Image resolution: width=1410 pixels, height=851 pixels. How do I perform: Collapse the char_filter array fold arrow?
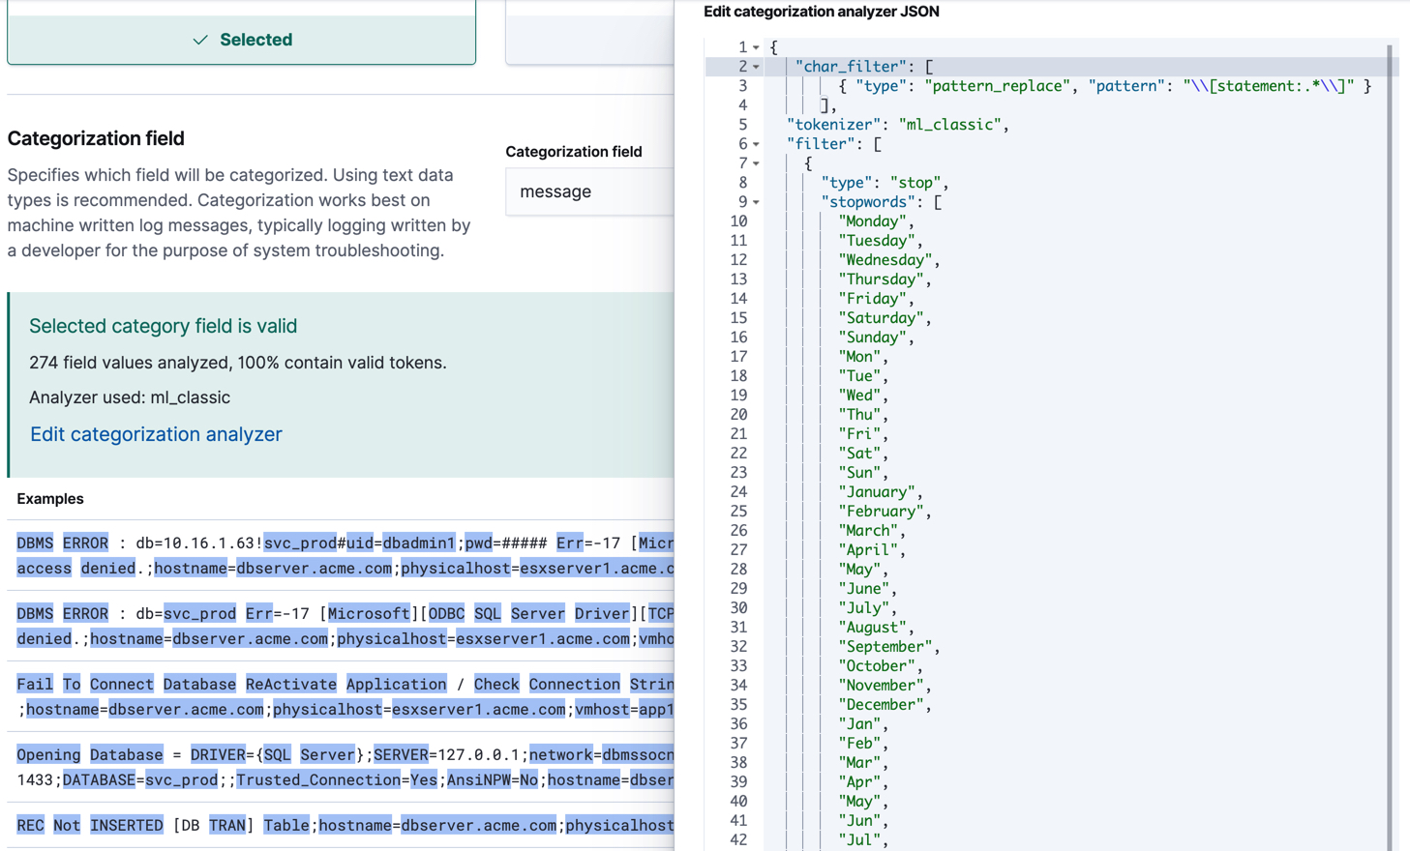pyautogui.click(x=753, y=66)
